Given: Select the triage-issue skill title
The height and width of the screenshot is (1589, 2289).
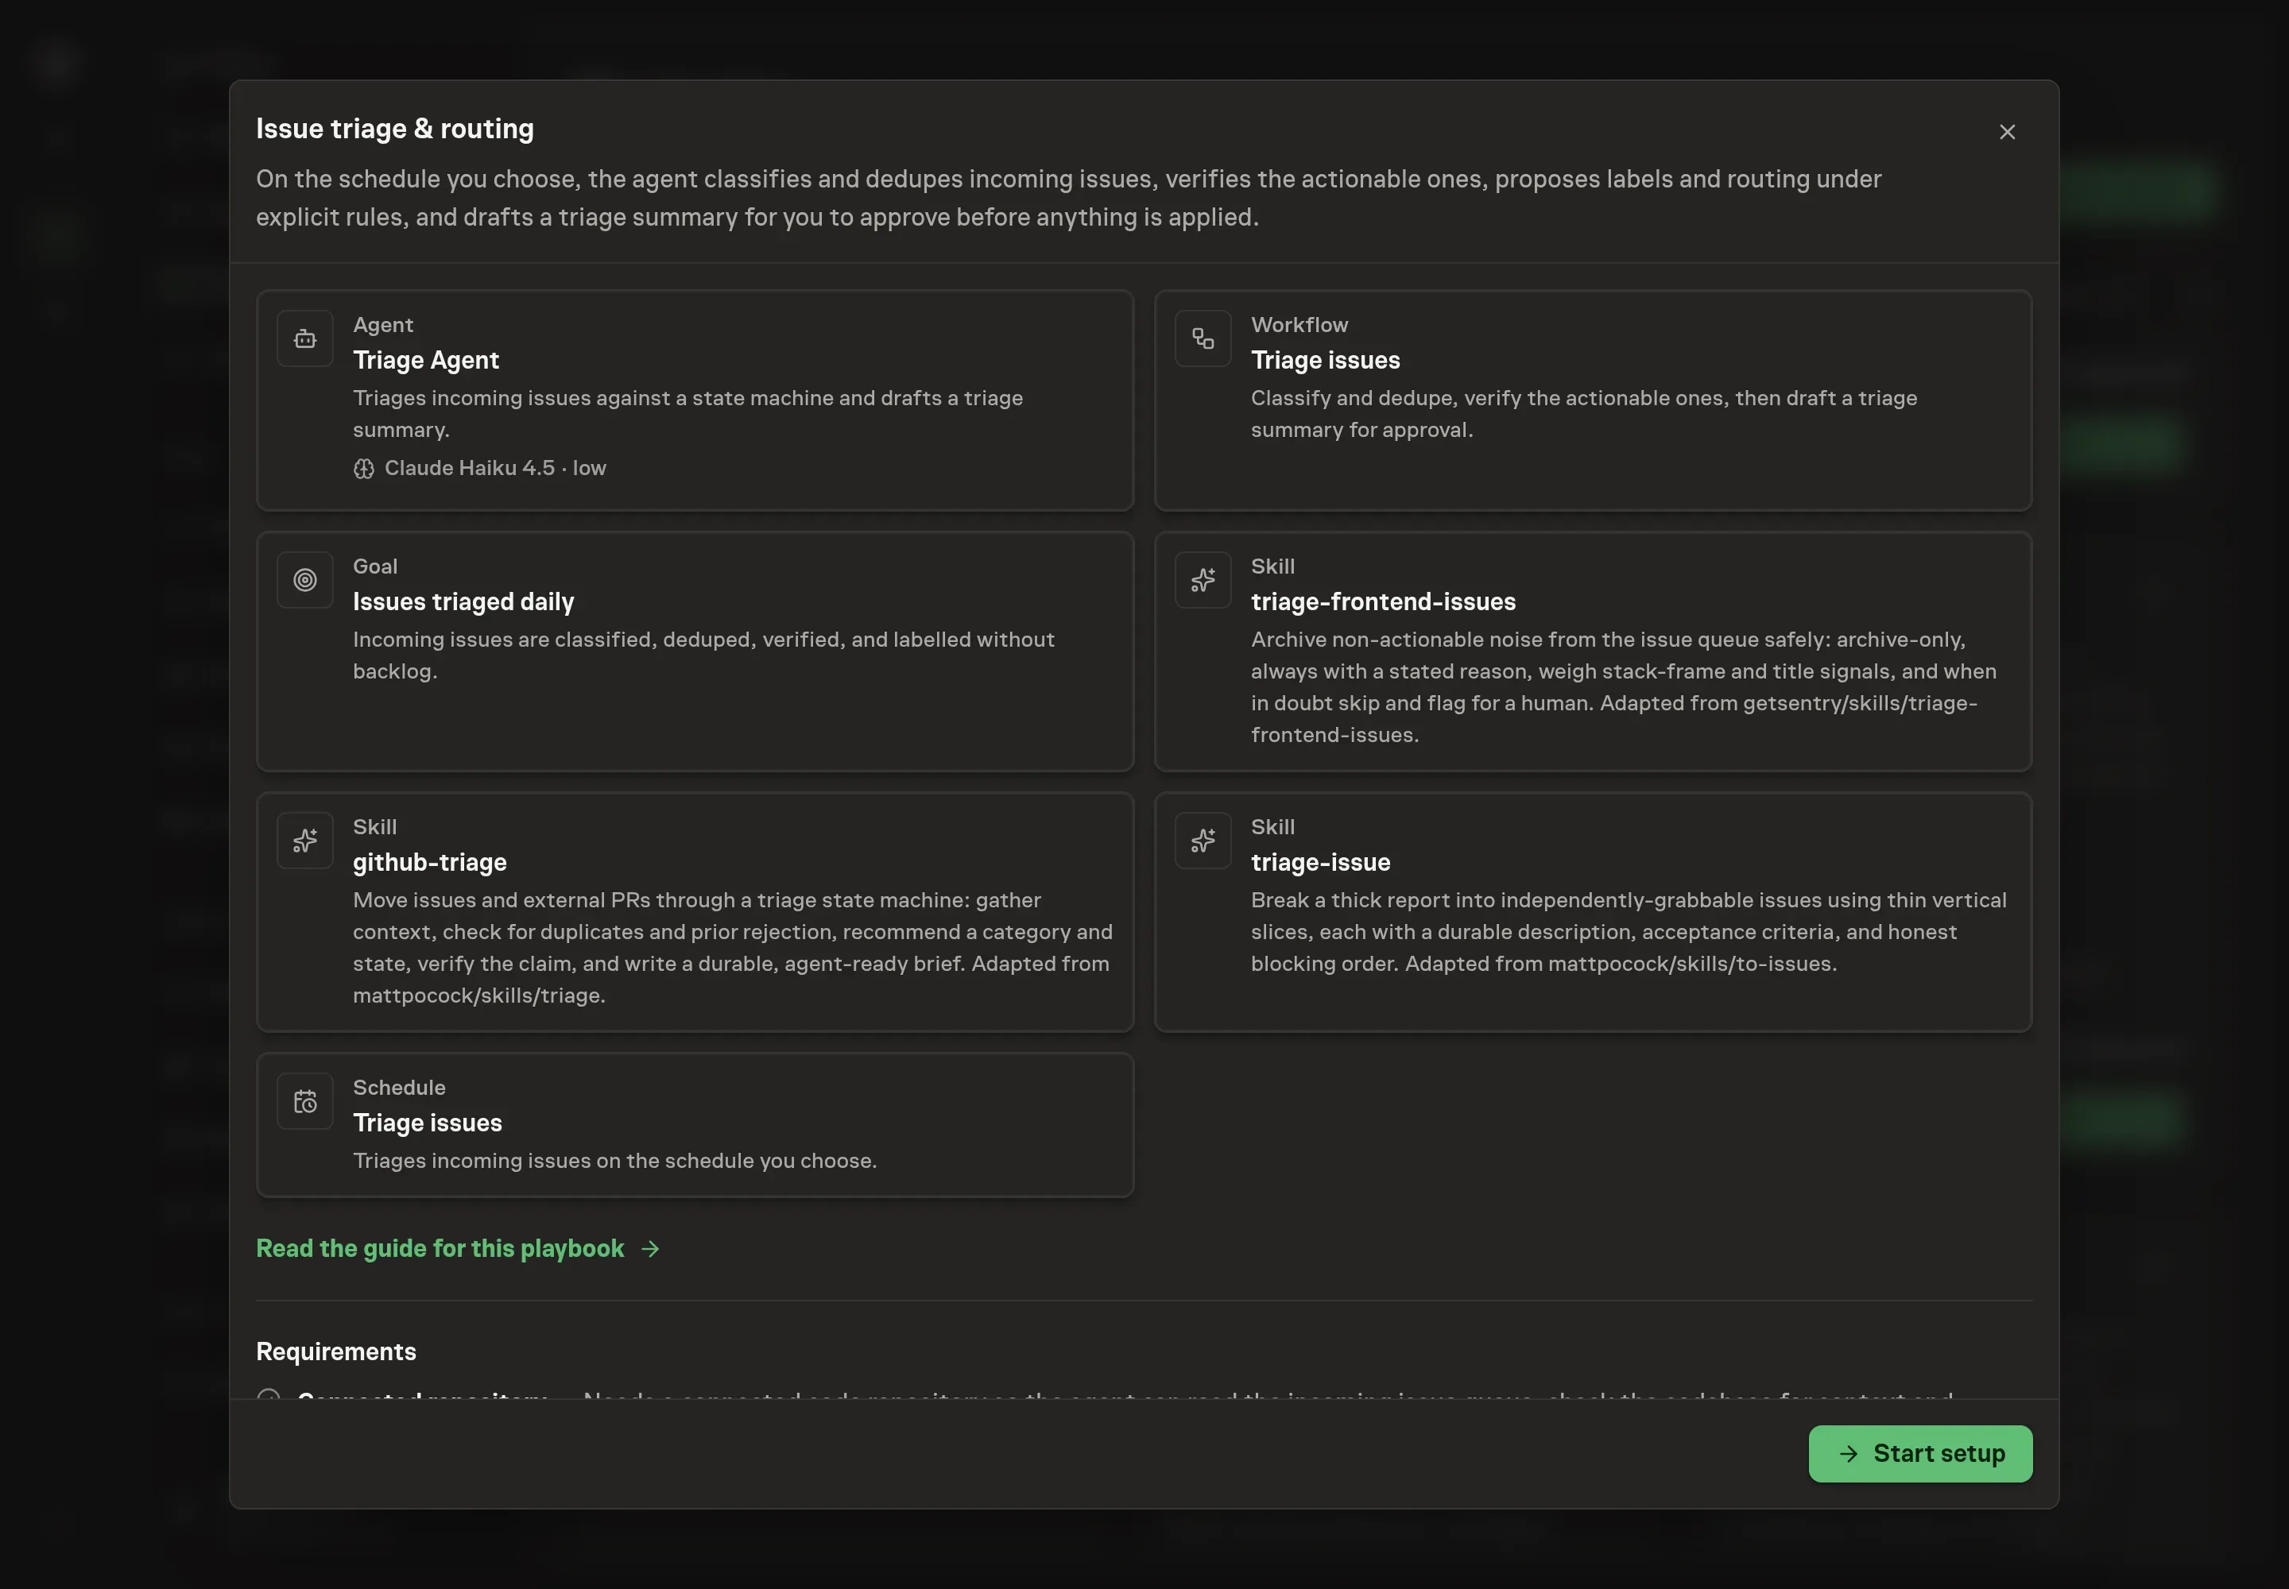Looking at the screenshot, I should click(1320, 862).
